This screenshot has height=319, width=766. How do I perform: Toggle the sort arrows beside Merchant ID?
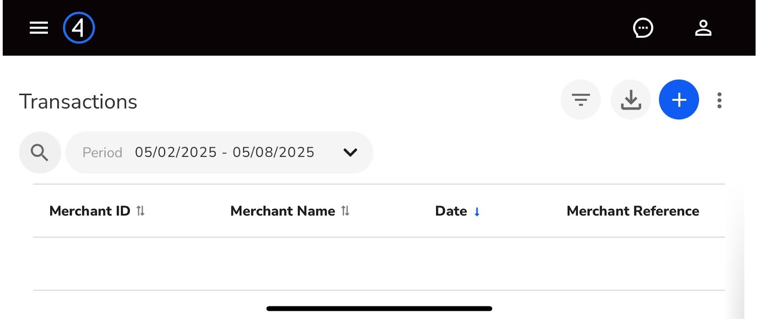click(x=140, y=211)
